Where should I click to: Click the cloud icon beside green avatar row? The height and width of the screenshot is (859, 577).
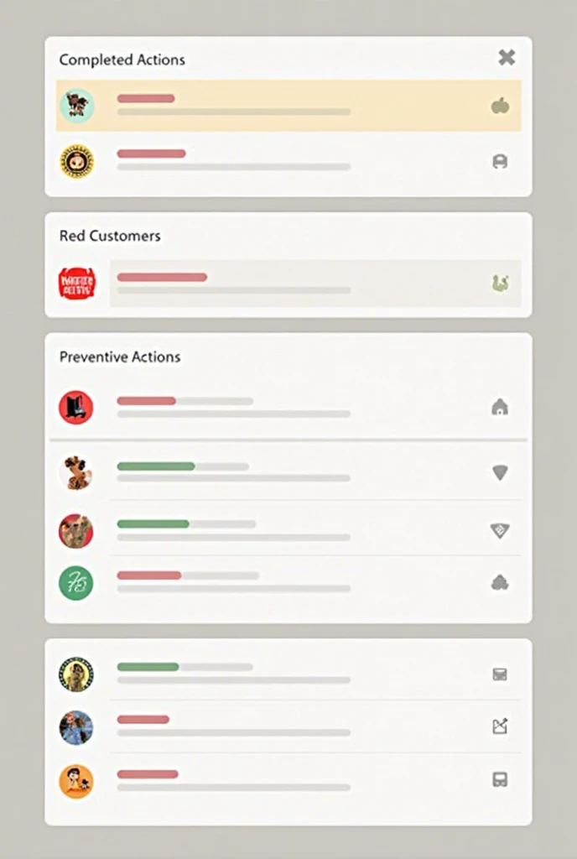[500, 582]
